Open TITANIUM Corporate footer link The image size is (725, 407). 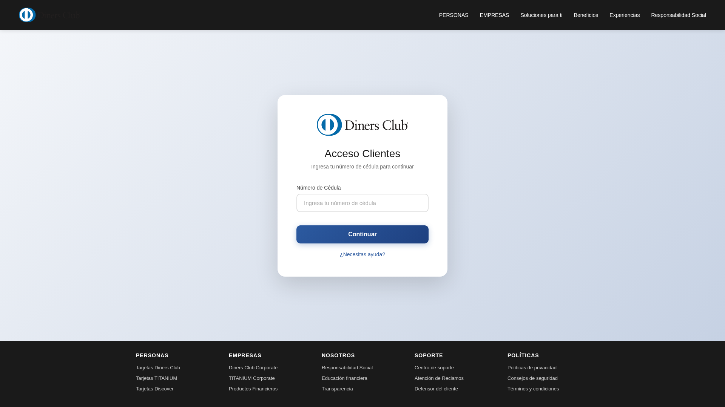pos(252,378)
